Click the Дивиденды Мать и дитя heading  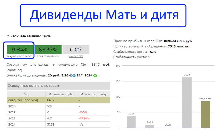click(x=104, y=15)
